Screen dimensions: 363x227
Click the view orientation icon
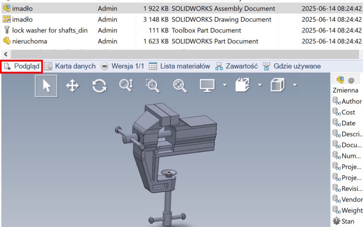243,85
